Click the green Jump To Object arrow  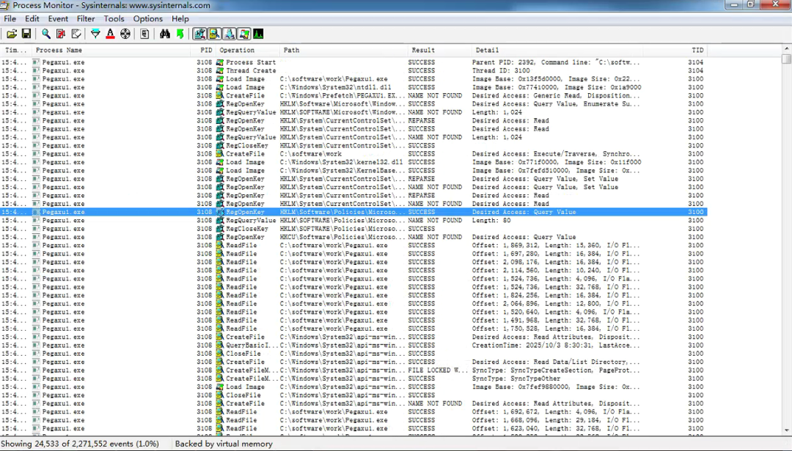[x=180, y=34]
